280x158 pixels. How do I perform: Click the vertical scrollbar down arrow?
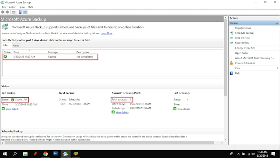[x=225, y=140]
